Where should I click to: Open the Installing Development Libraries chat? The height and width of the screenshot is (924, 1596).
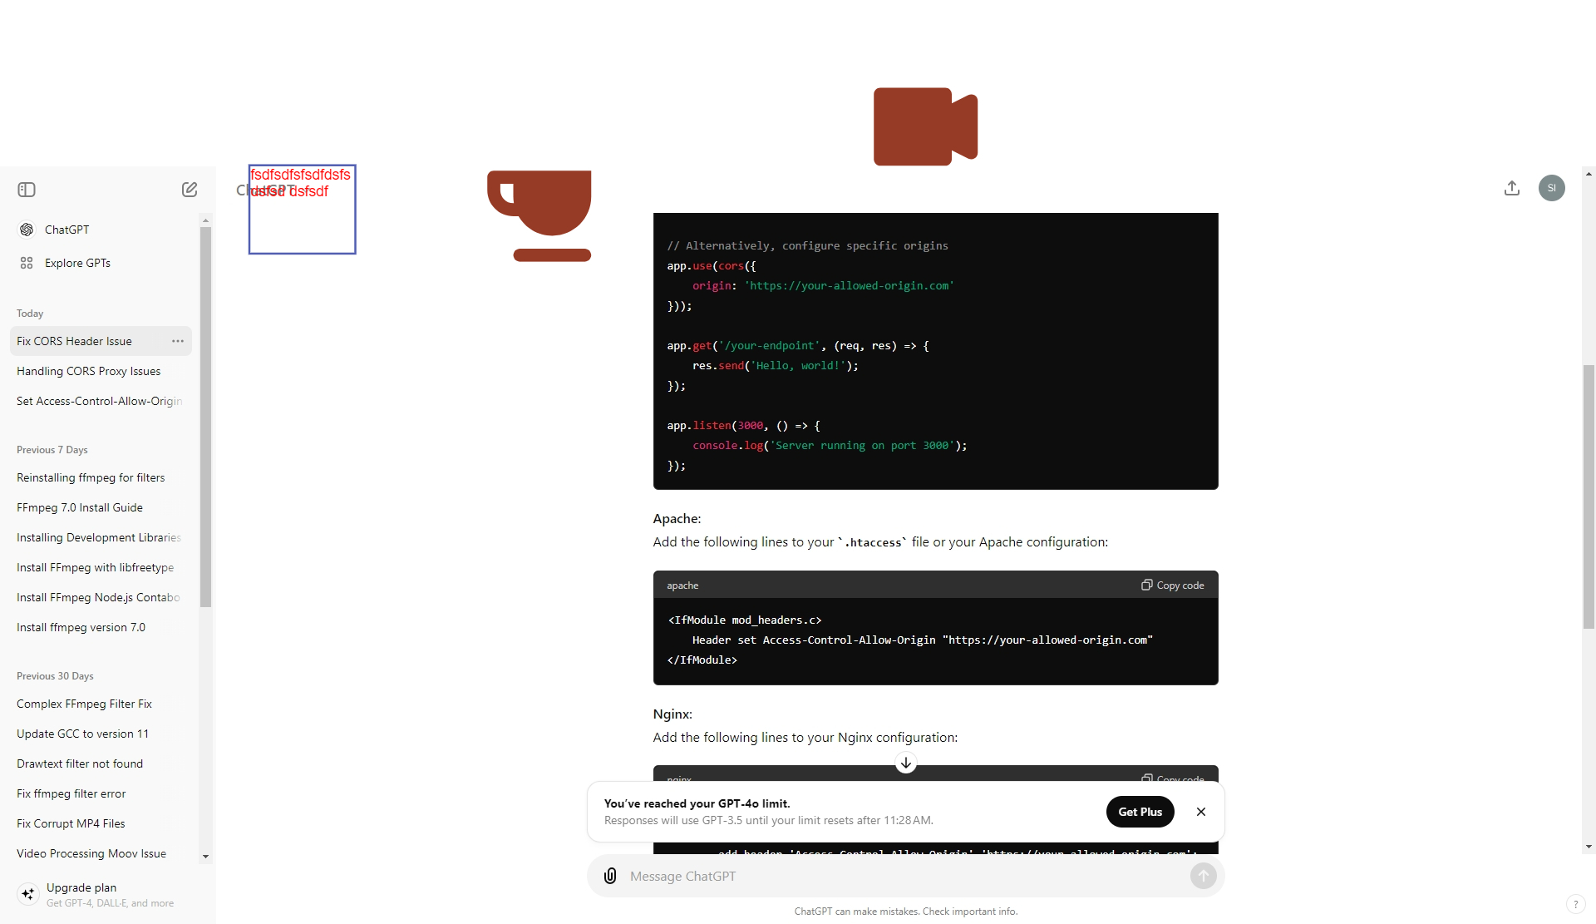pos(101,537)
